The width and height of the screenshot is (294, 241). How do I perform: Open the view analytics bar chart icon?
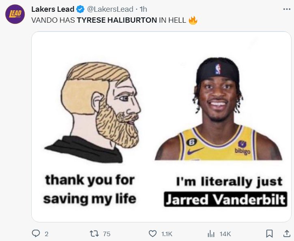pos(211,233)
